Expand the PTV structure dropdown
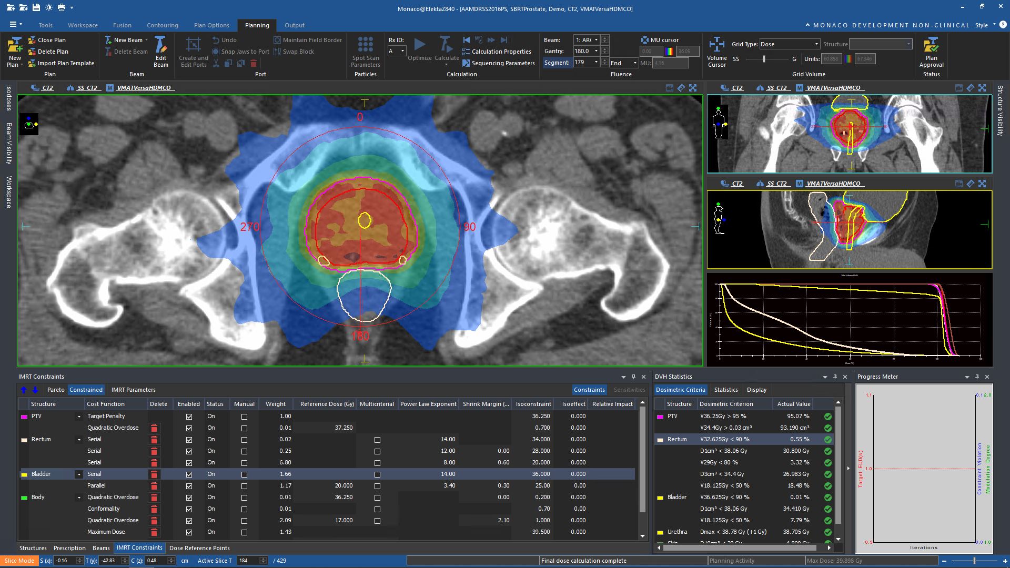 coord(79,417)
